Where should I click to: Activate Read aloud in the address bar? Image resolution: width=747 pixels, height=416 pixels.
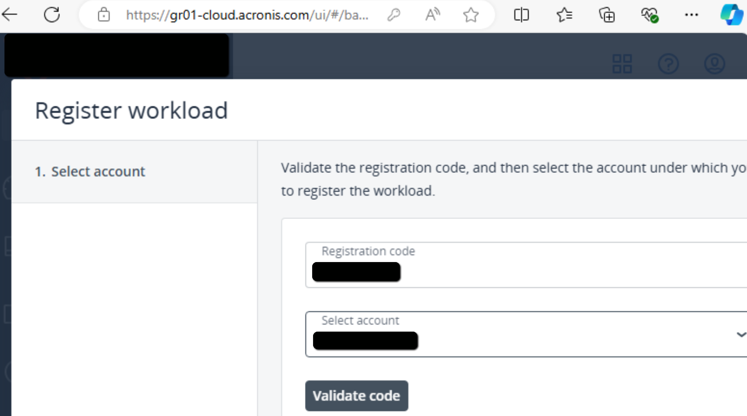coord(433,15)
